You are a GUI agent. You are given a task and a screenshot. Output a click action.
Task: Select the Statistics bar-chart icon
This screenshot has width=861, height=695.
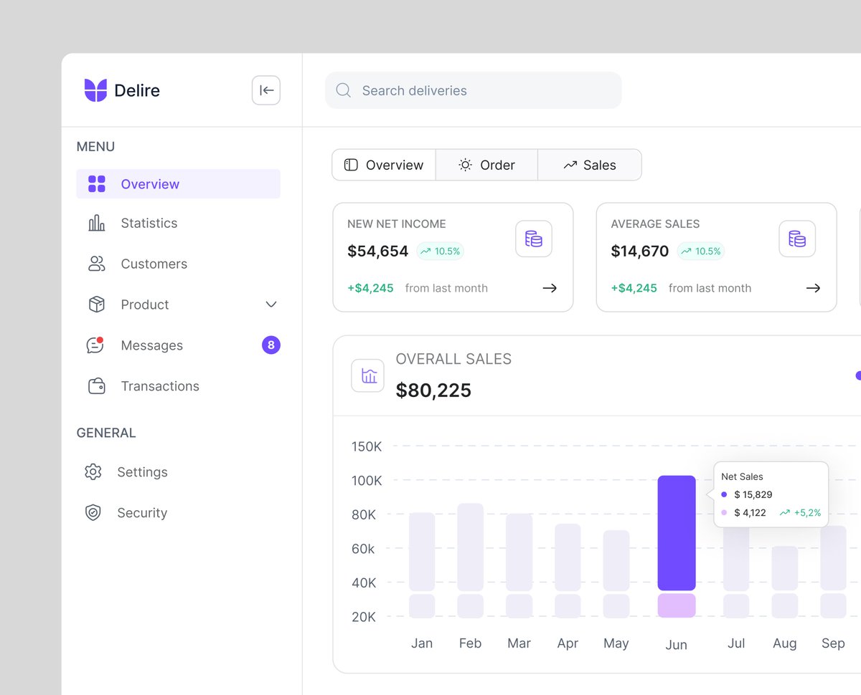click(95, 223)
